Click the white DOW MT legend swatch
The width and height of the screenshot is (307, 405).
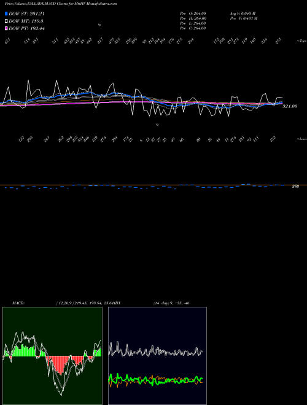click(x=6, y=21)
